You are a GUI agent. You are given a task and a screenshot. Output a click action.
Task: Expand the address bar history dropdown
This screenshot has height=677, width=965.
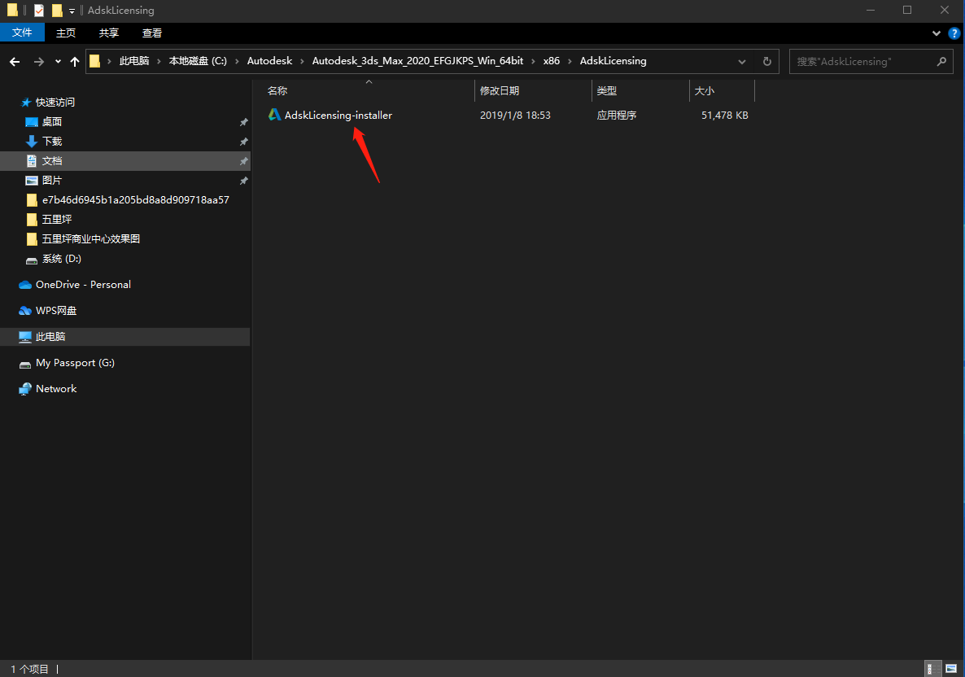click(x=741, y=62)
